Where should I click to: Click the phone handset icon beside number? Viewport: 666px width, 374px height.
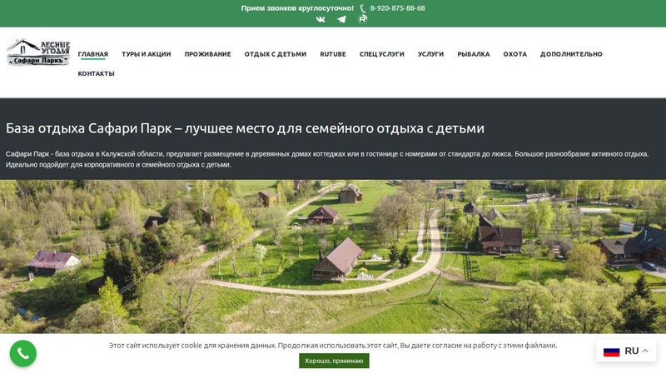click(363, 8)
